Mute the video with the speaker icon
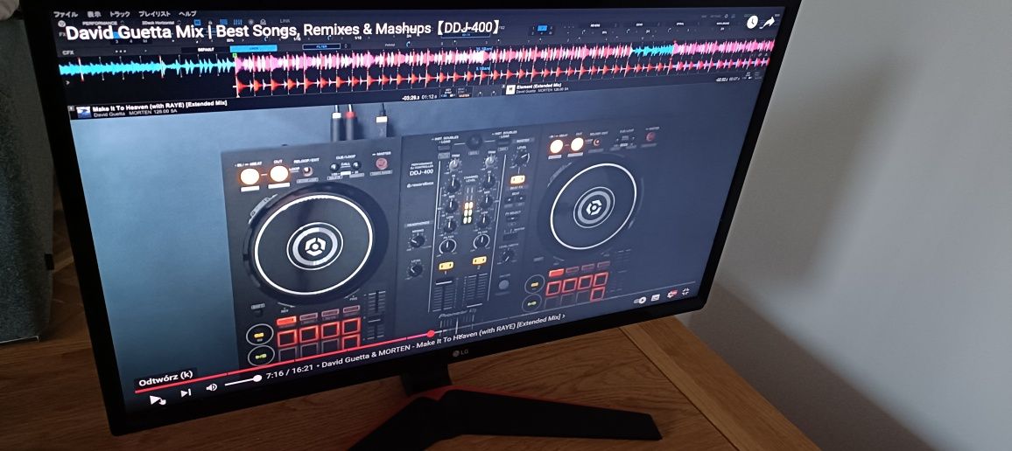The image size is (1012, 451). coord(211,387)
